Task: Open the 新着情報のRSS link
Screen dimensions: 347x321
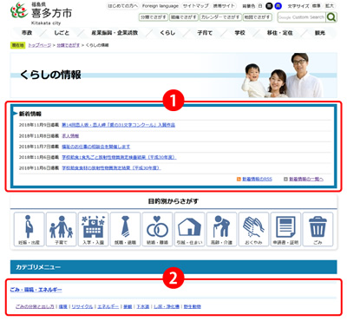Action: 257,180
